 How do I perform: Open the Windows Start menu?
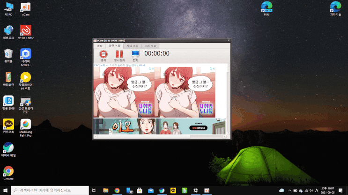pos(5,190)
